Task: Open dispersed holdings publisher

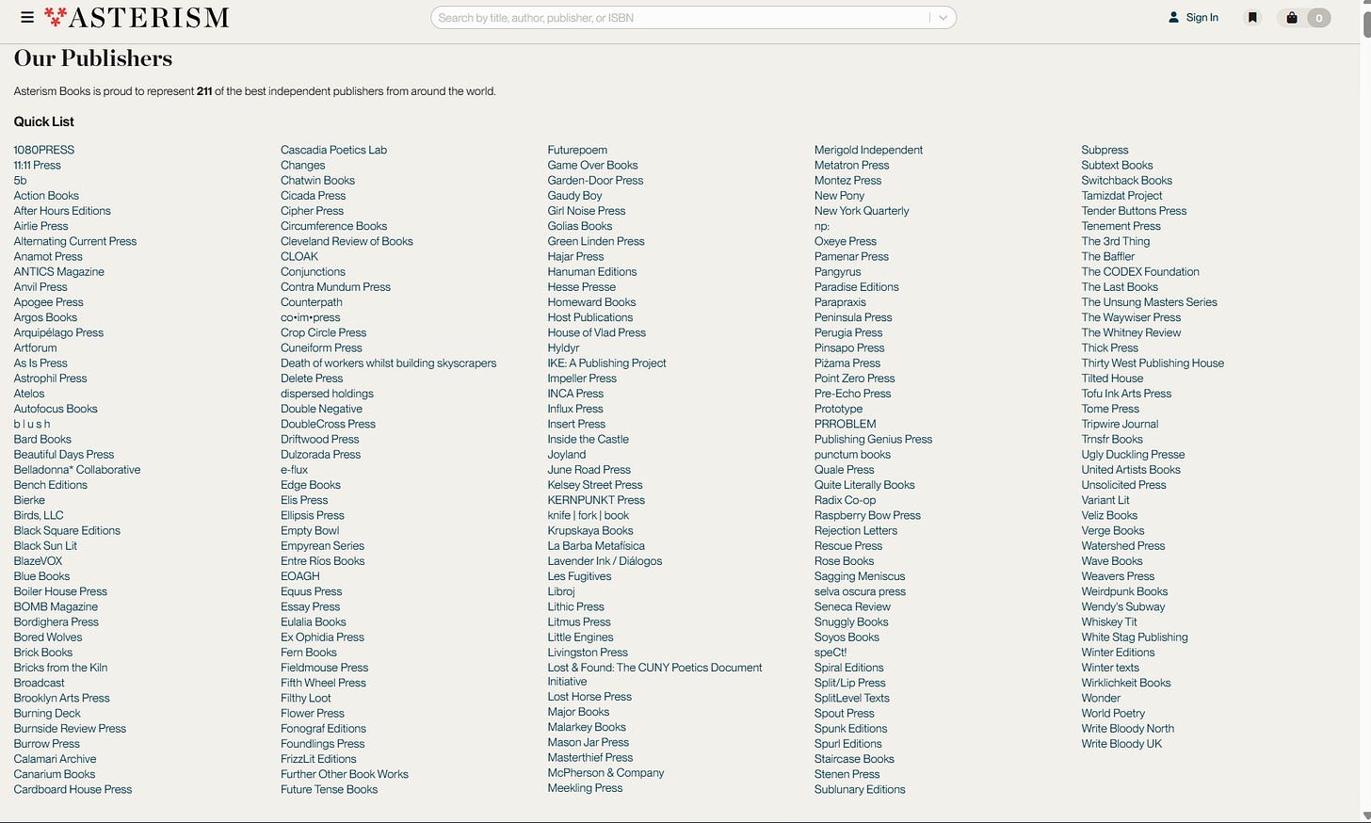Action: pos(327,393)
